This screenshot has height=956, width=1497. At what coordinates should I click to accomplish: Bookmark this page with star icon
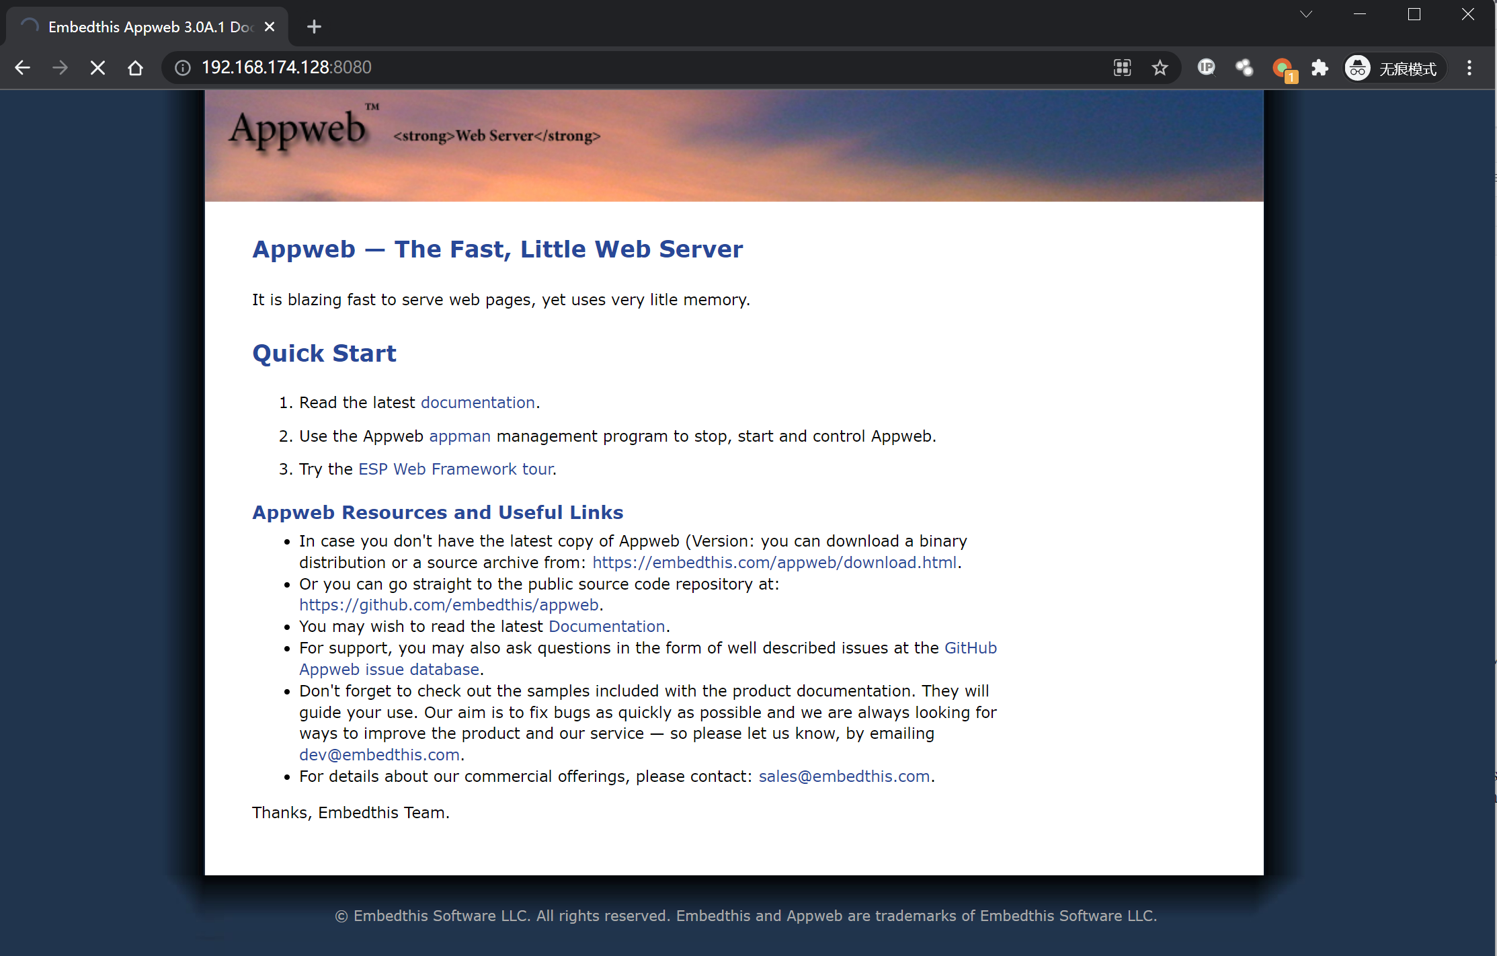tap(1160, 68)
